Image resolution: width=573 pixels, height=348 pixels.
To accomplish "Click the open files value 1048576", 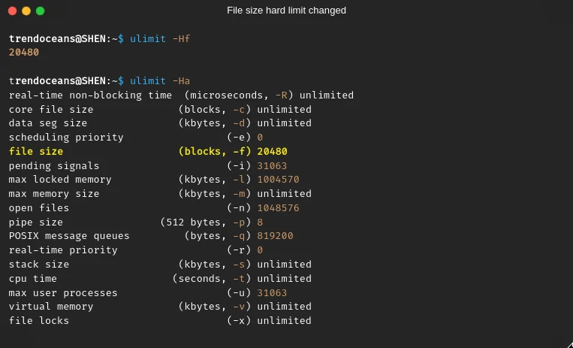I will point(278,207).
